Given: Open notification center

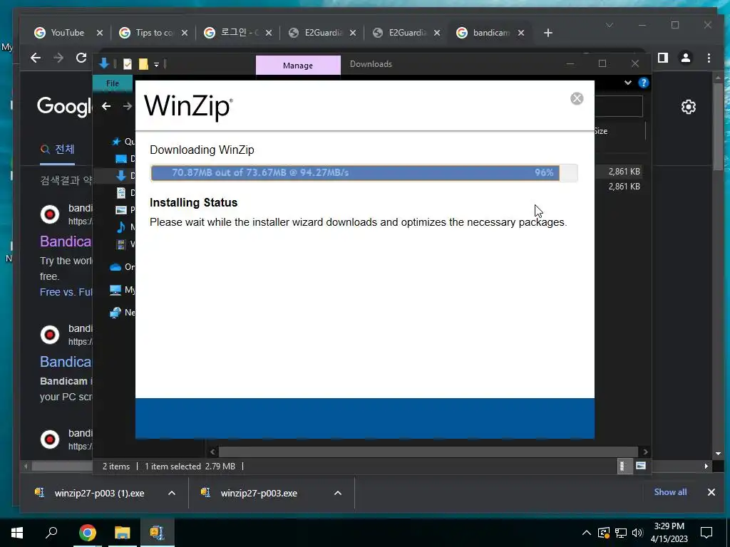Looking at the screenshot, I should coord(706,533).
